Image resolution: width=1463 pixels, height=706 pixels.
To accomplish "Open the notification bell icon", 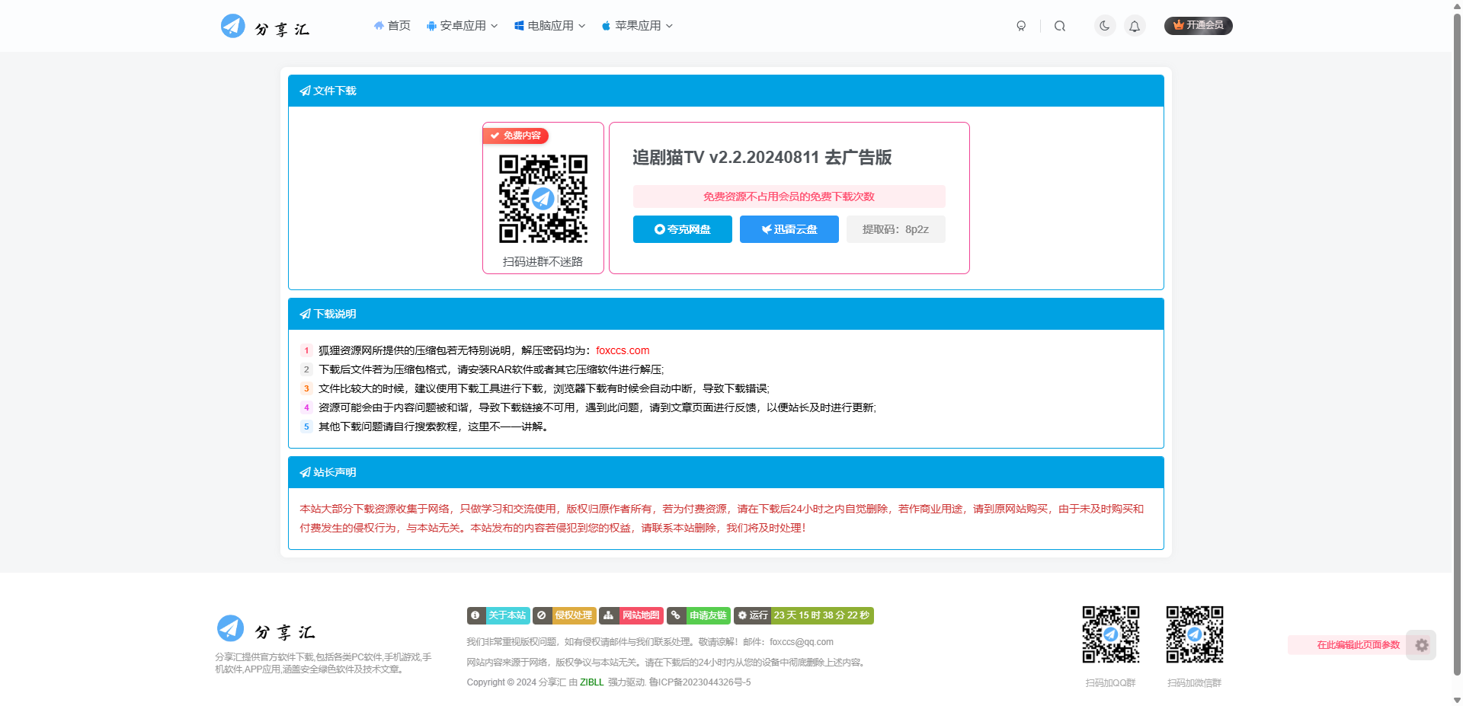I will click(1135, 25).
